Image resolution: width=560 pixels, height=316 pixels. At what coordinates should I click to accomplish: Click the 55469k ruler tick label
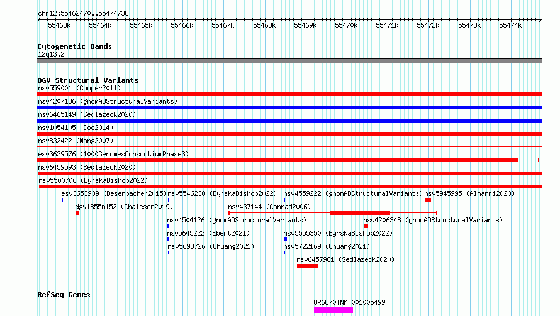click(305, 25)
